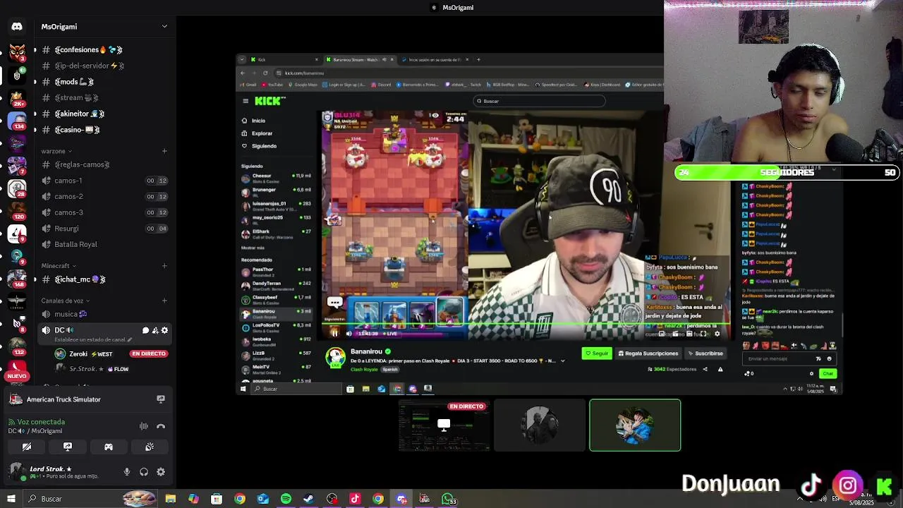Click invite icon on DC voice channel
The image size is (903, 508).
point(155,330)
